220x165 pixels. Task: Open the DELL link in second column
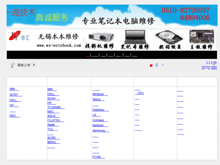[x=53, y=94]
